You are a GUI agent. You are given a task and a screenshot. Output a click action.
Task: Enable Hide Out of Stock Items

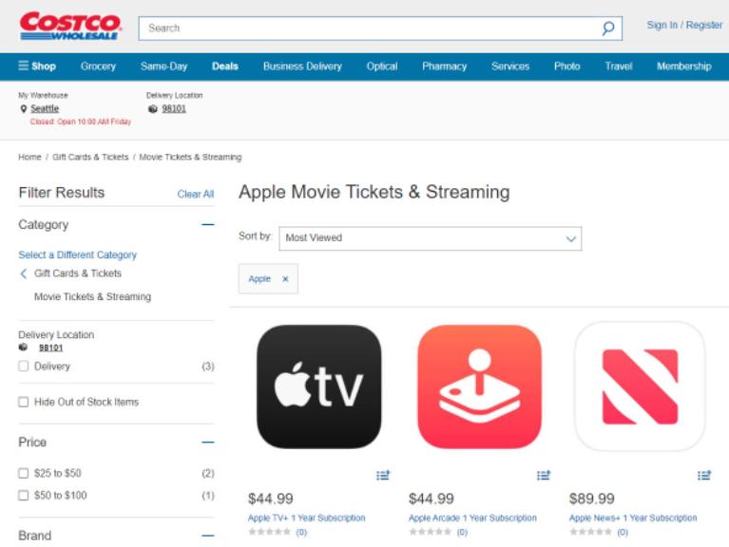(23, 402)
